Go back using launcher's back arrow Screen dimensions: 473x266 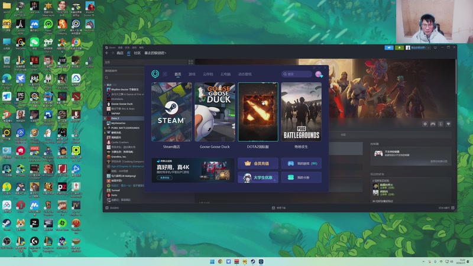click(165, 74)
